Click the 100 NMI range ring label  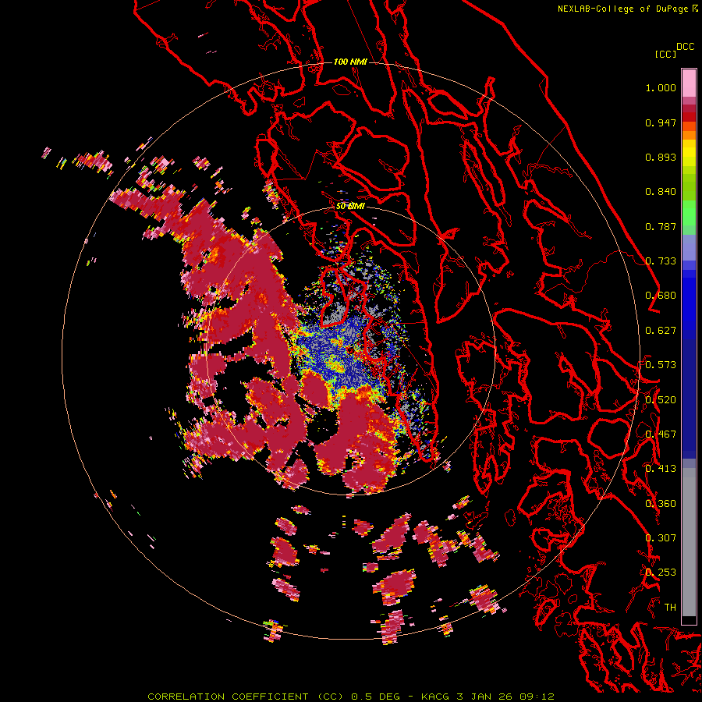pyautogui.click(x=350, y=62)
